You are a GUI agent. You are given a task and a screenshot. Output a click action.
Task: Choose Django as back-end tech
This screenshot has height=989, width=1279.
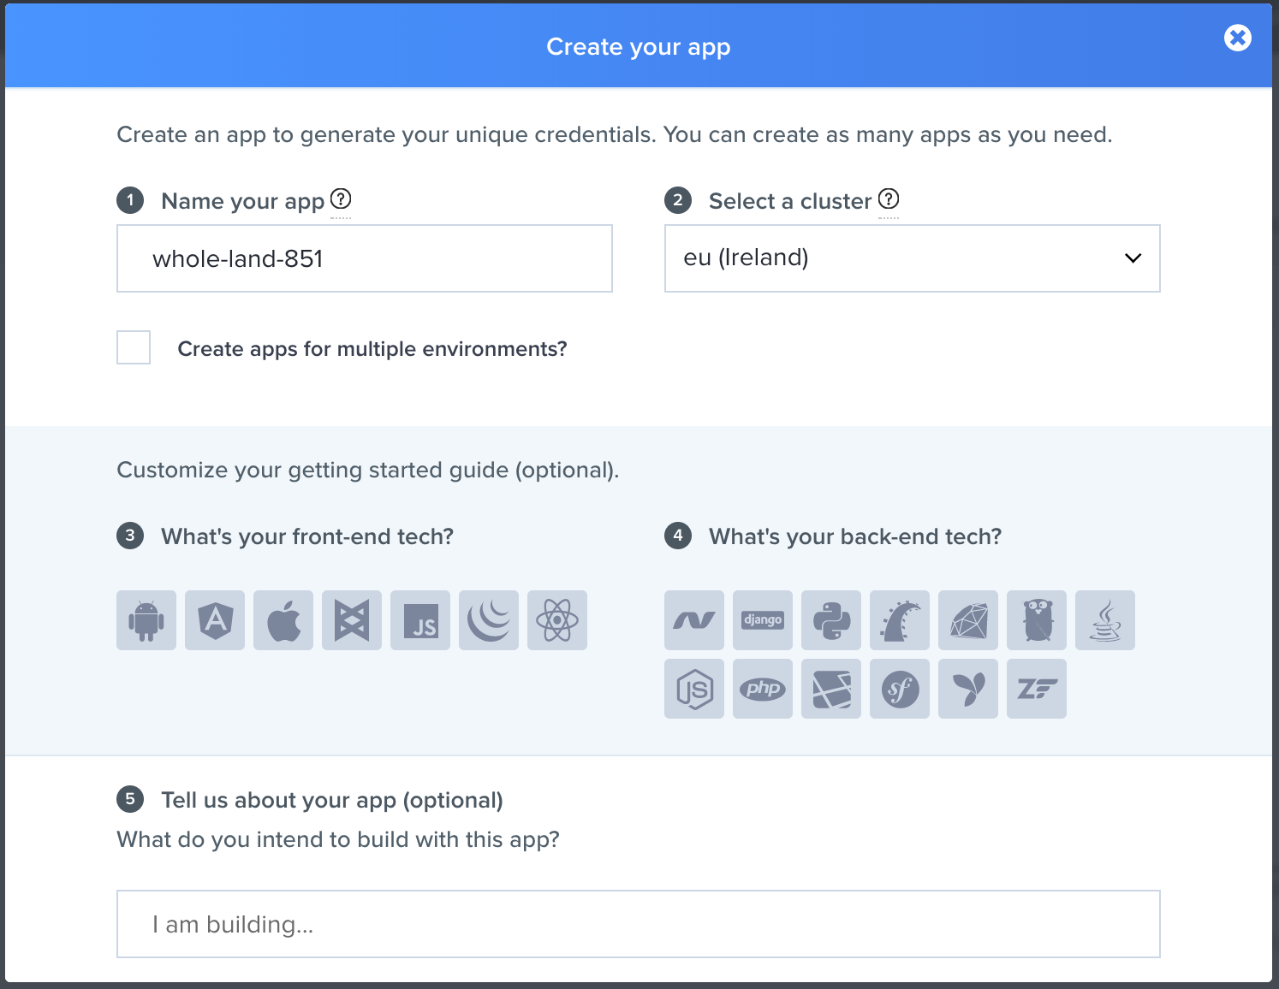point(763,620)
